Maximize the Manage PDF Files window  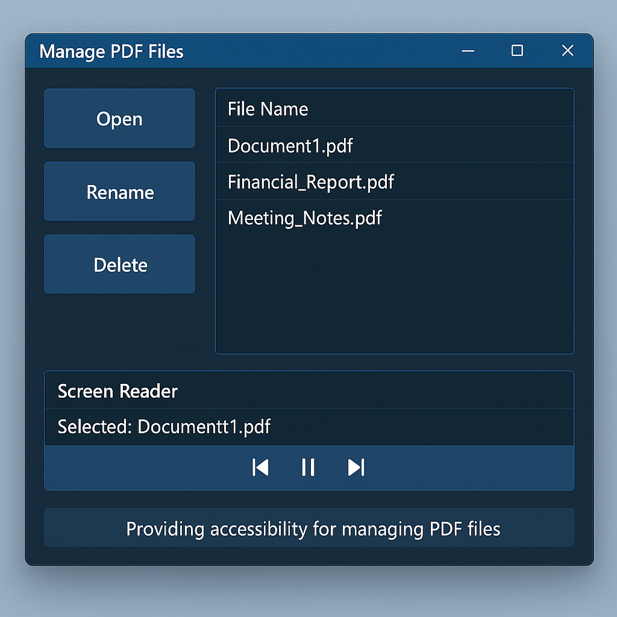pyautogui.click(x=517, y=51)
